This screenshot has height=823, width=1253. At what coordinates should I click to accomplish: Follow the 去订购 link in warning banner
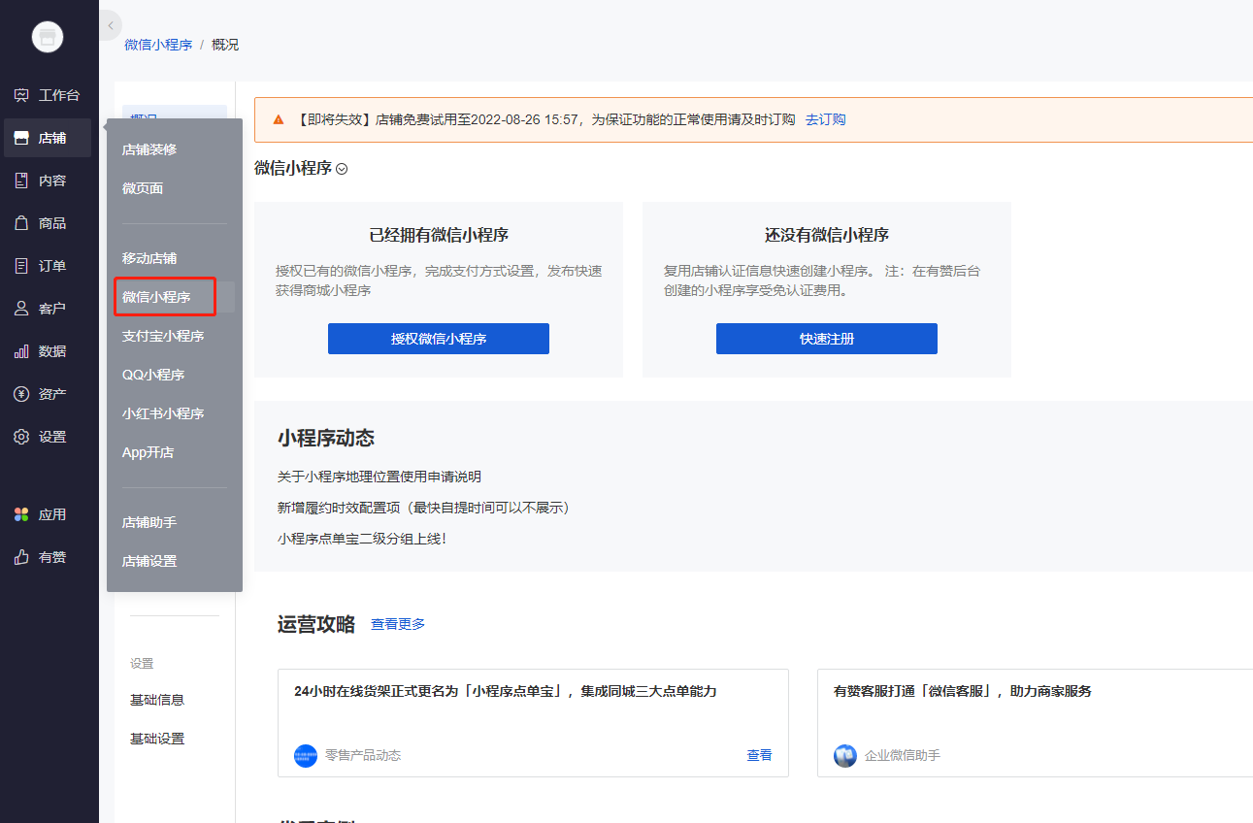pos(825,119)
